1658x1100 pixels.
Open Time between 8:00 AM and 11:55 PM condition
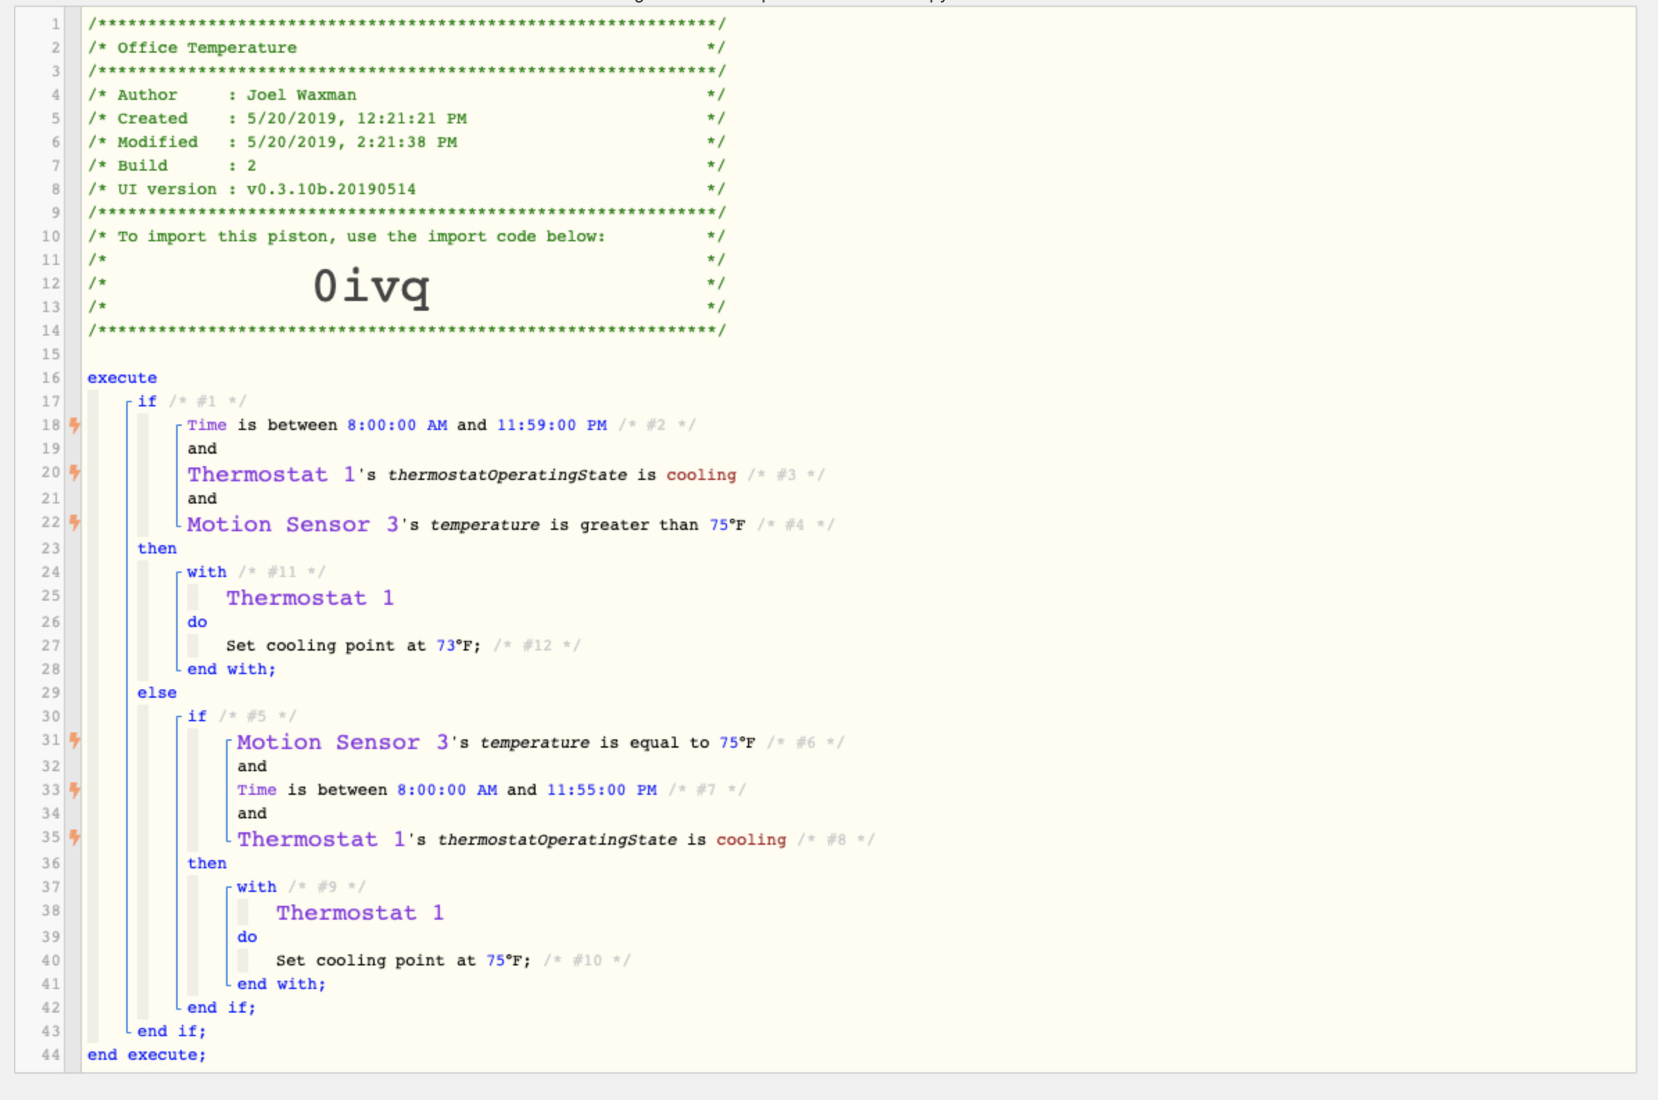pos(447,791)
